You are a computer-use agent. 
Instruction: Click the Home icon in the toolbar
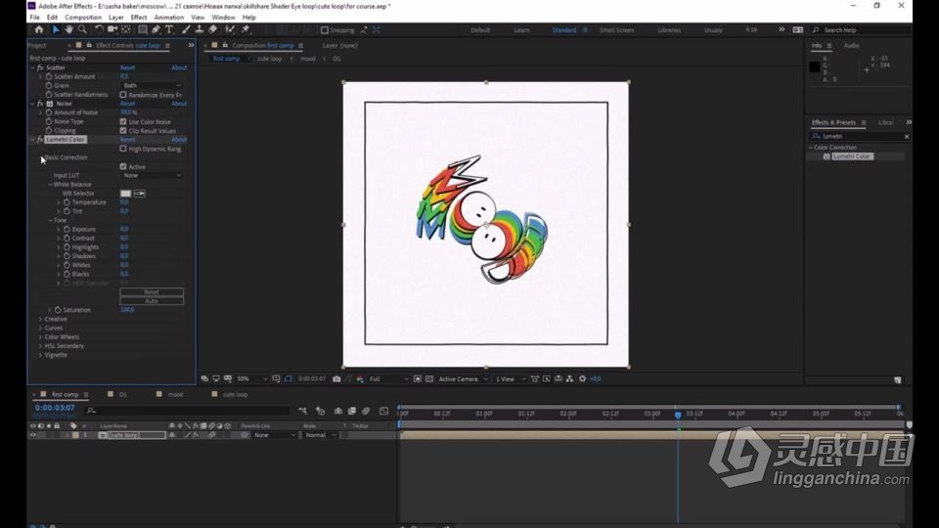click(39, 29)
